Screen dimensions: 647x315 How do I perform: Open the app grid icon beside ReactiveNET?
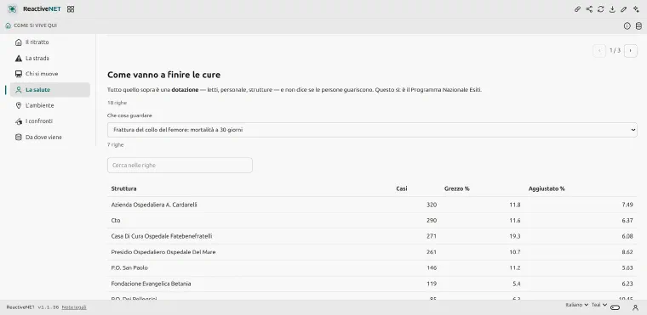click(x=71, y=9)
